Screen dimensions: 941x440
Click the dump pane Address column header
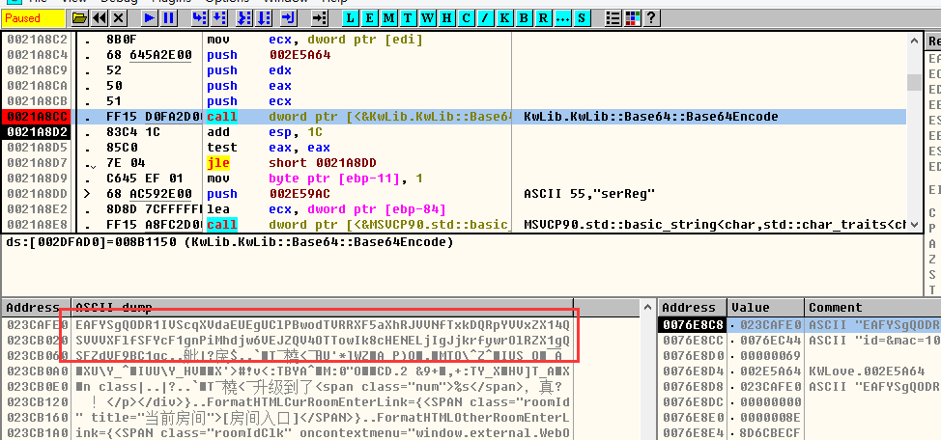coord(36,307)
